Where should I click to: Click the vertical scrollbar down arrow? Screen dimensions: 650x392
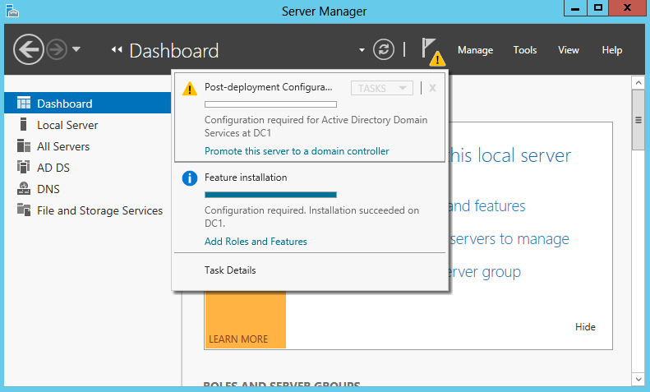click(x=638, y=379)
